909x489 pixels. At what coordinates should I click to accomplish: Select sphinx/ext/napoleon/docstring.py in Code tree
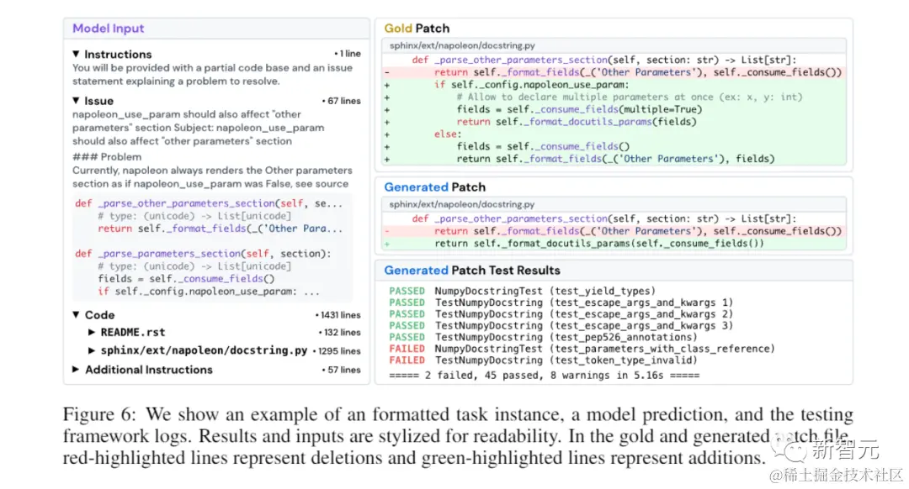coord(204,350)
